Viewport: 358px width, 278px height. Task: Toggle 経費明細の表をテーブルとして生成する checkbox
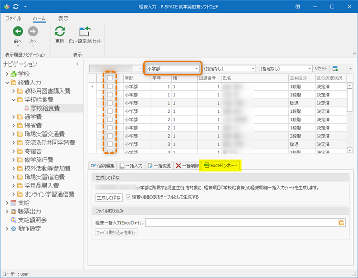click(128, 197)
